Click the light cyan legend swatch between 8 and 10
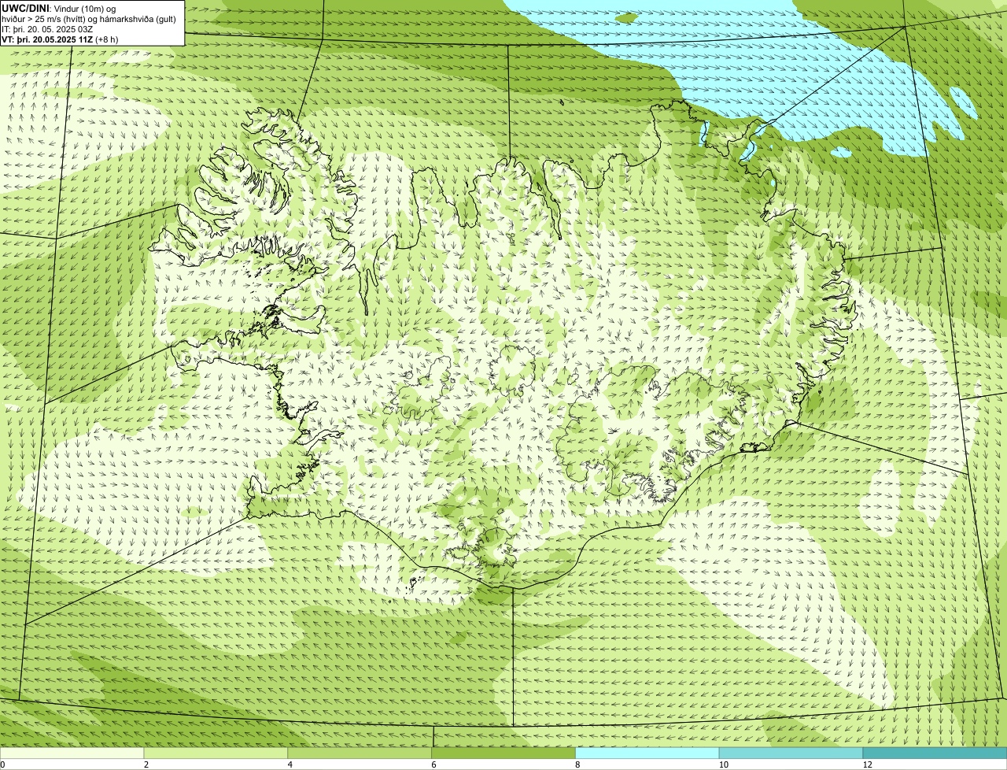 [647, 753]
